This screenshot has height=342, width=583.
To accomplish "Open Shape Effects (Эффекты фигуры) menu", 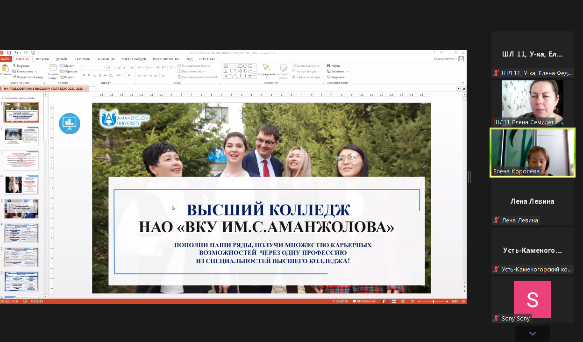I will 307,77.
